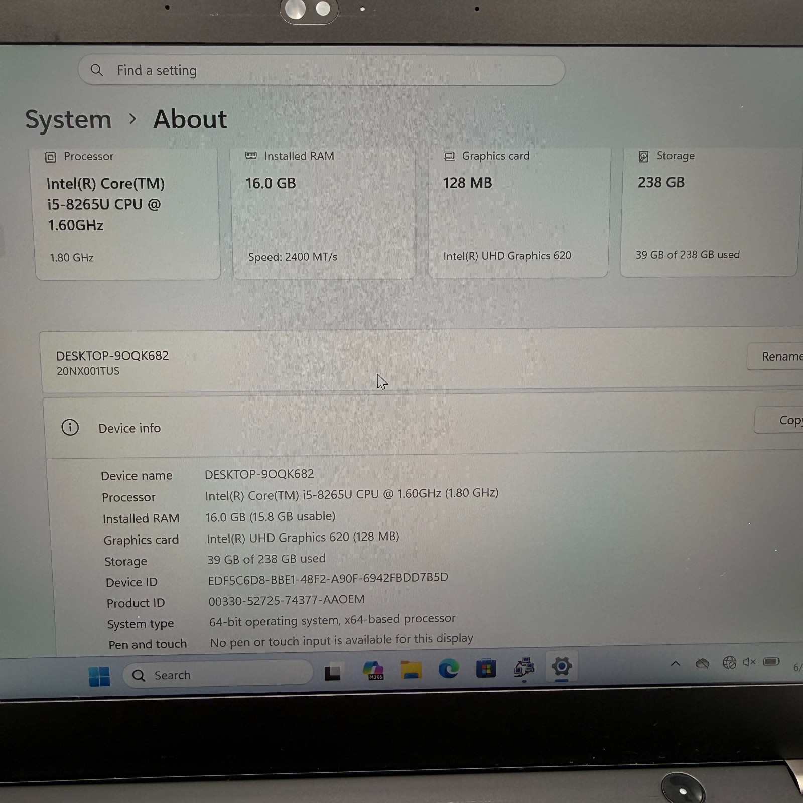
Task: Open Microsoft Store from the taskbar
Action: click(x=486, y=668)
